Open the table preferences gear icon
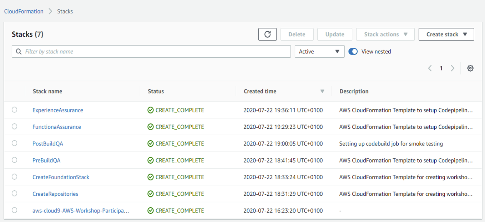The image size is (485, 222). (470, 68)
